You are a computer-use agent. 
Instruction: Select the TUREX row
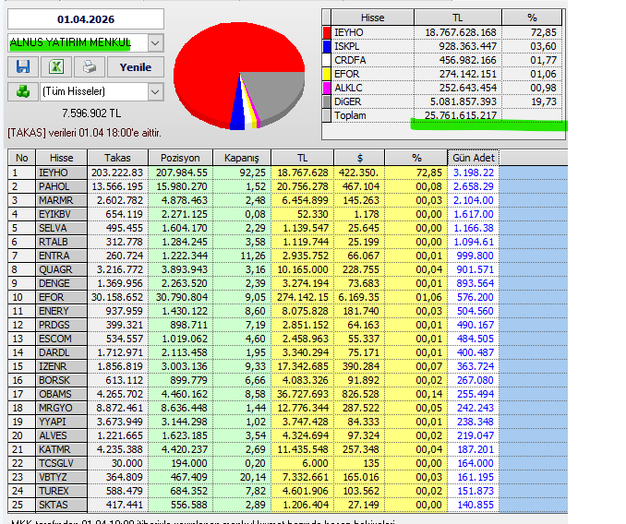click(x=287, y=491)
